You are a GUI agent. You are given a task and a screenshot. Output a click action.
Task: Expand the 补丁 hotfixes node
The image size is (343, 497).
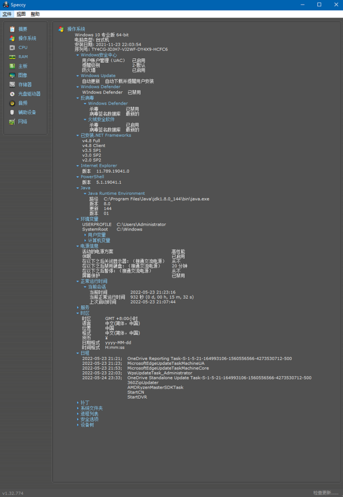click(78, 402)
